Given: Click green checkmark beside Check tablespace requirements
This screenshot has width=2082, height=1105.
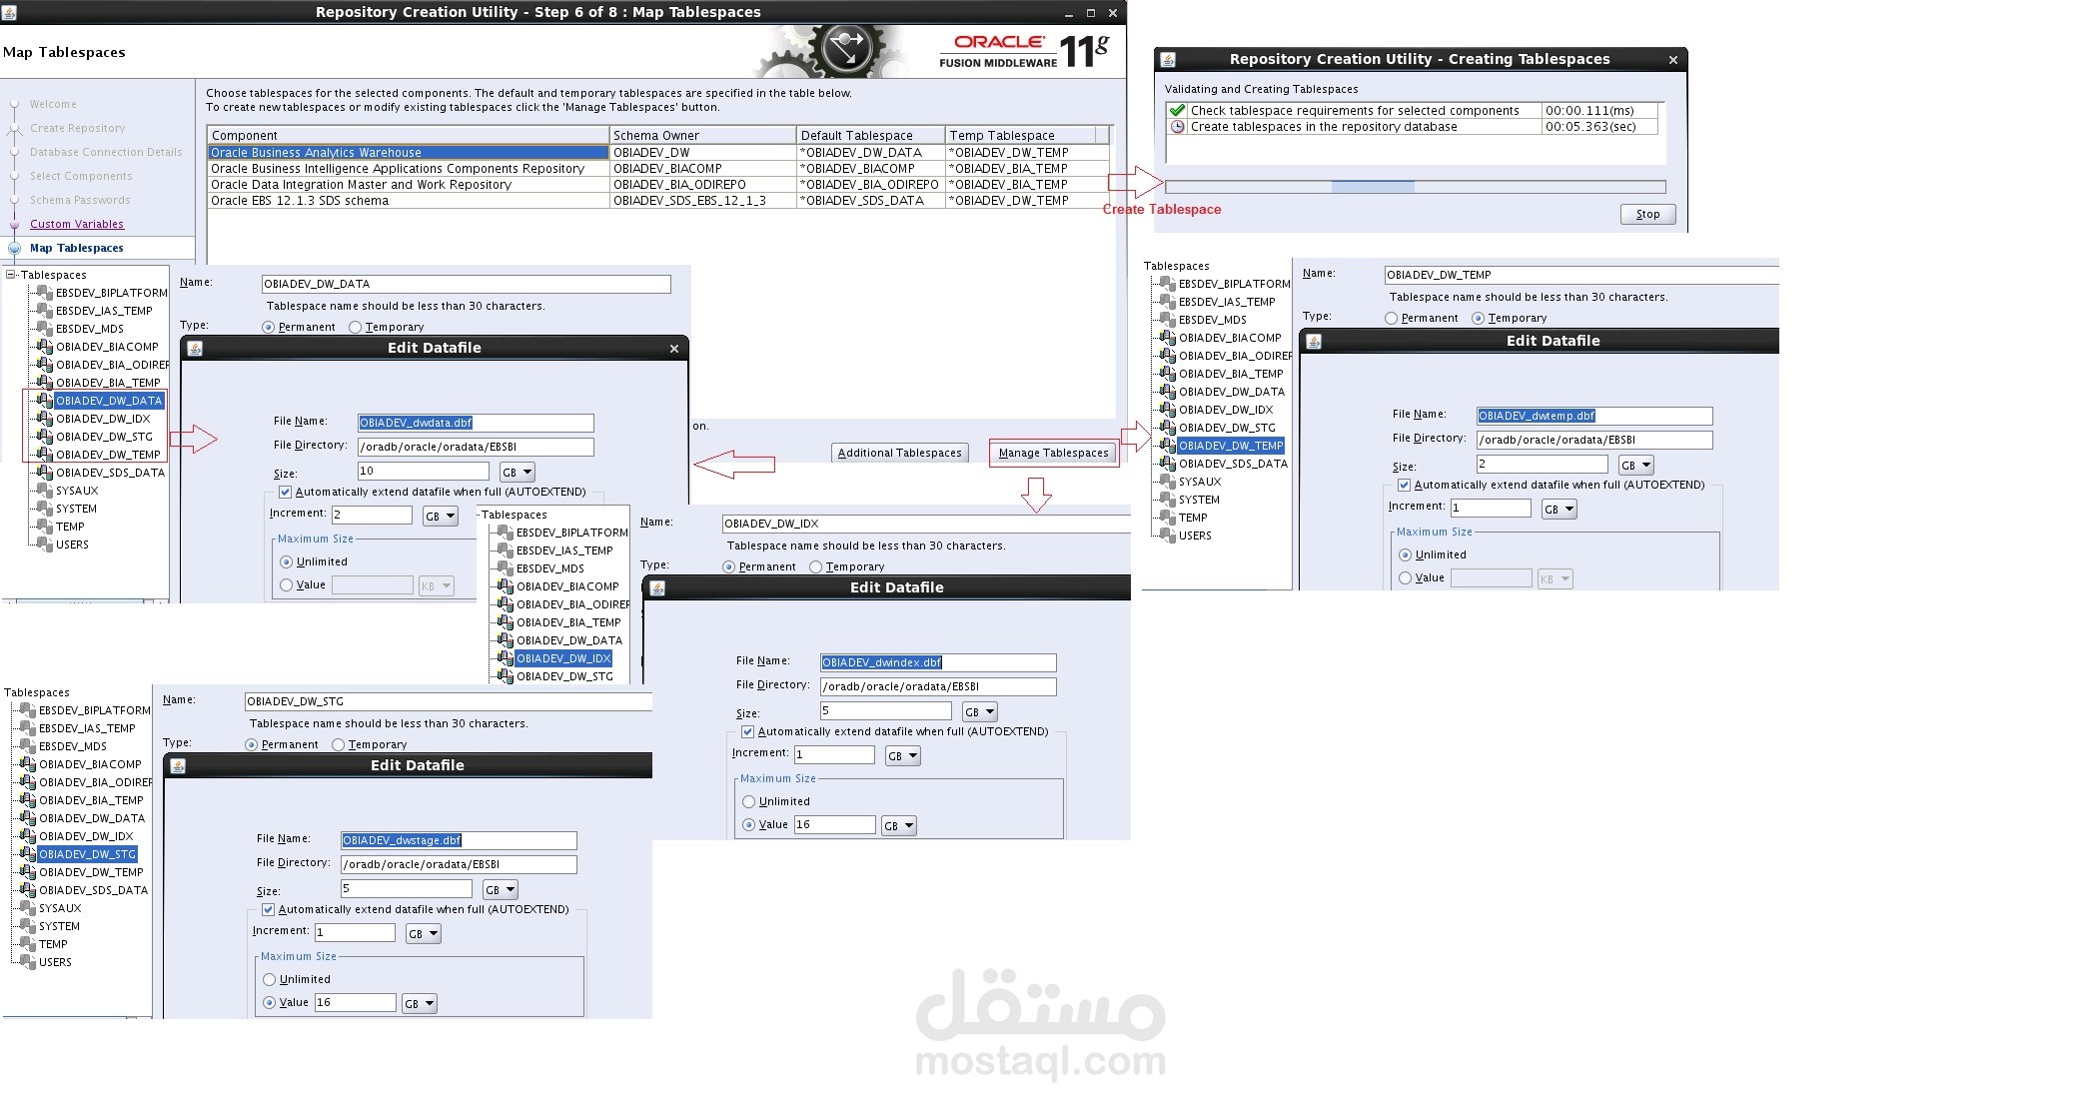Looking at the screenshot, I should [1177, 111].
